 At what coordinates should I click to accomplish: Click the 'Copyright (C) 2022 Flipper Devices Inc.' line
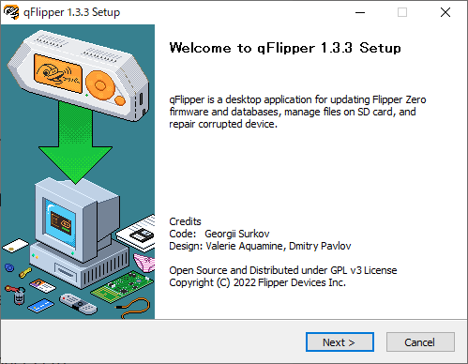[x=257, y=282]
